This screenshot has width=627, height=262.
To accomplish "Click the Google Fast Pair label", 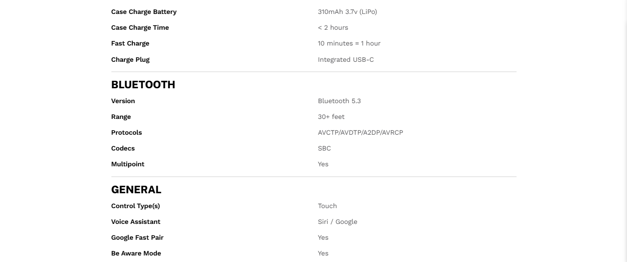I will point(137,237).
